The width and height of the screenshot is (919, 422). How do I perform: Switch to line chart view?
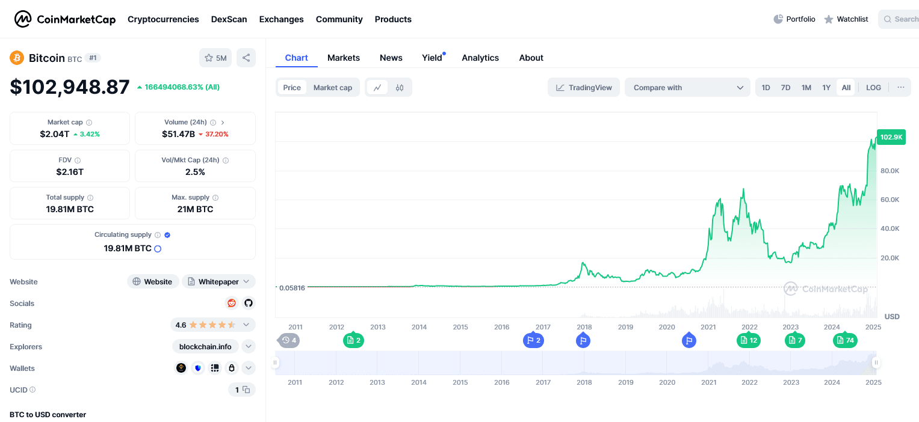377,87
